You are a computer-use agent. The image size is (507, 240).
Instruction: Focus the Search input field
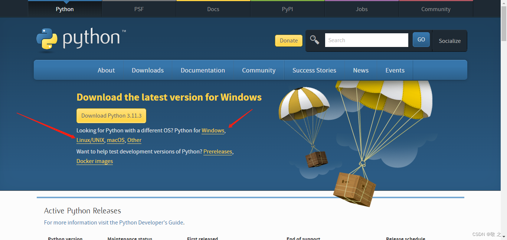pos(367,40)
